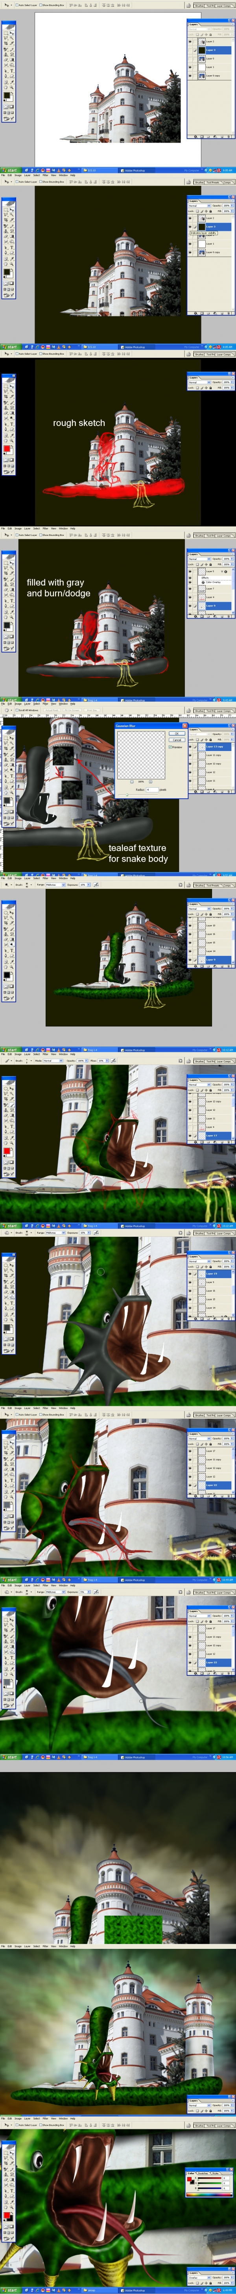The height and width of the screenshot is (2294, 236).
Task: Select Magic Wand tool in the white-background screenshot's toolbox
Action: coord(11,37)
